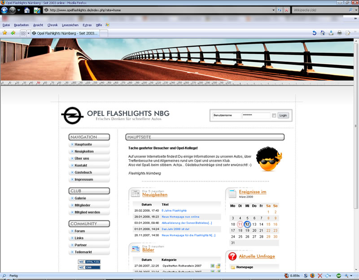Open the Teilemarkt navigation link

(x=83, y=252)
